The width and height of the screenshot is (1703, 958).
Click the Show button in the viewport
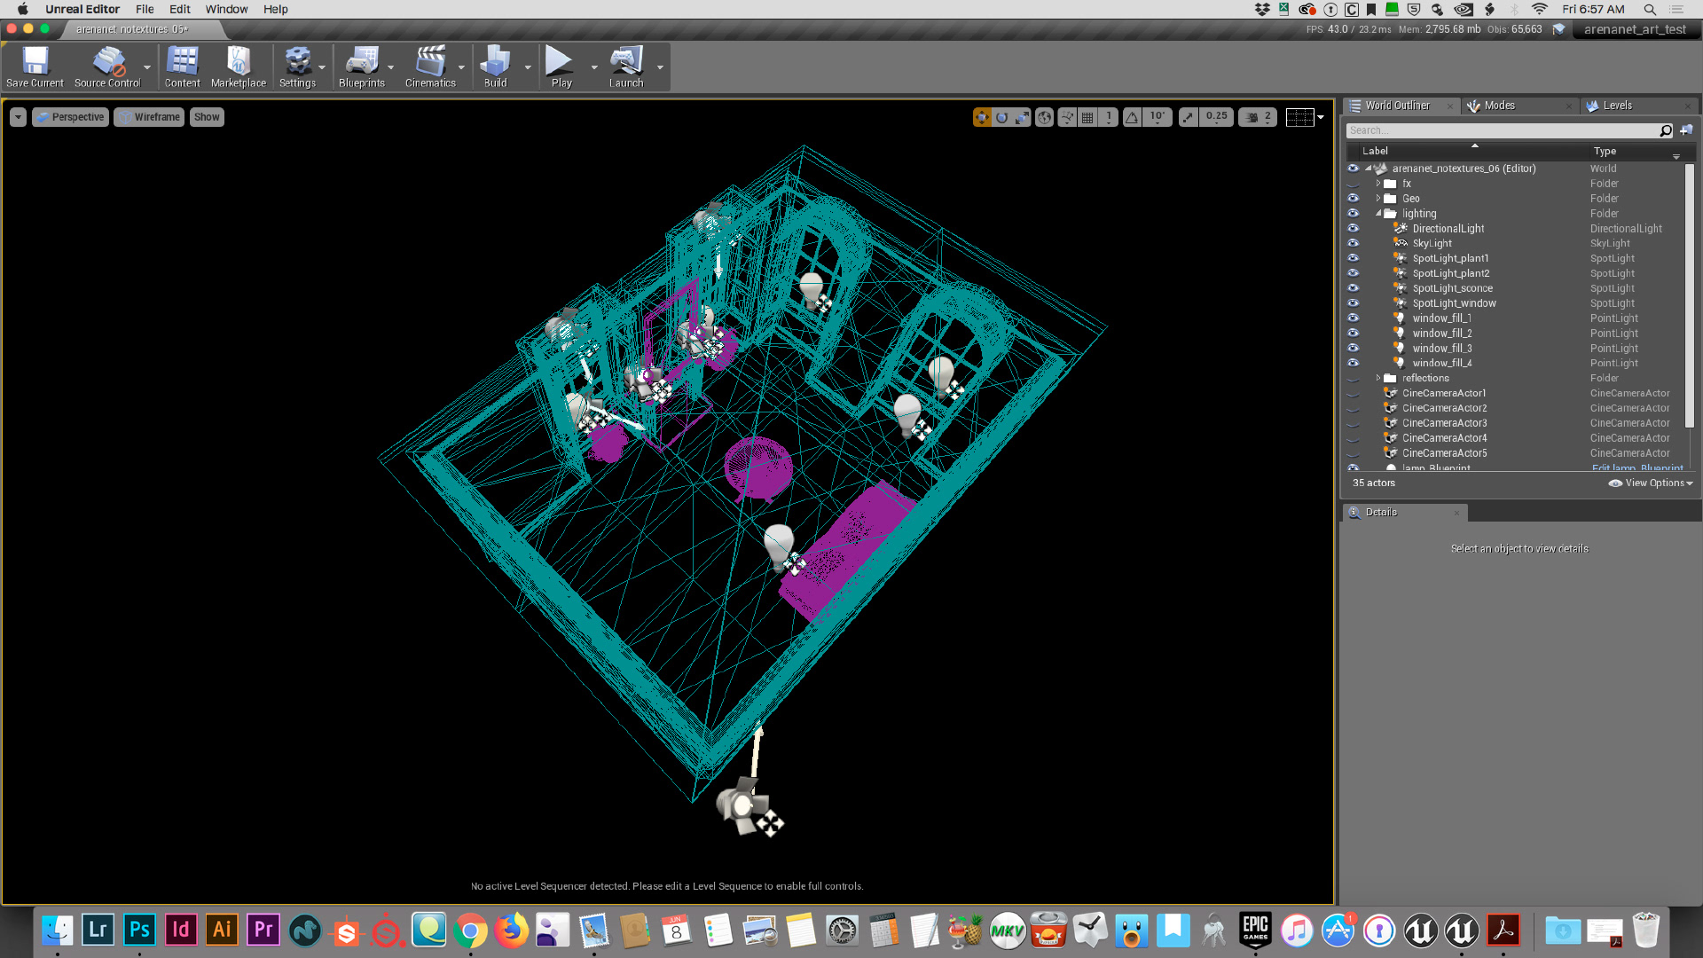coord(207,117)
